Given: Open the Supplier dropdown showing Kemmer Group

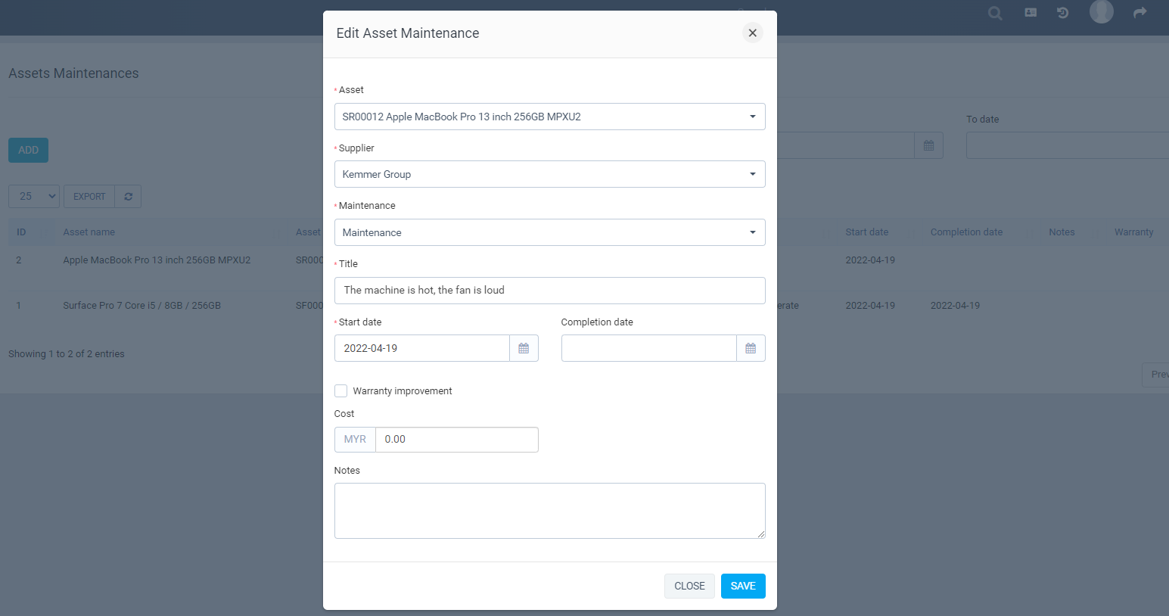Looking at the screenshot, I should (549, 174).
